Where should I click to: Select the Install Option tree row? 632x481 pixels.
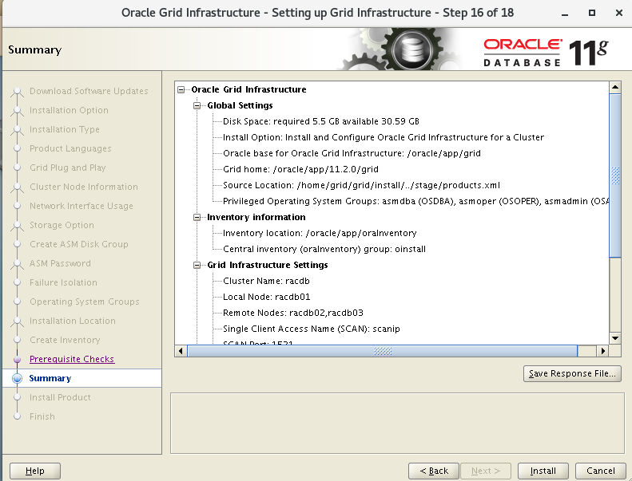384,138
